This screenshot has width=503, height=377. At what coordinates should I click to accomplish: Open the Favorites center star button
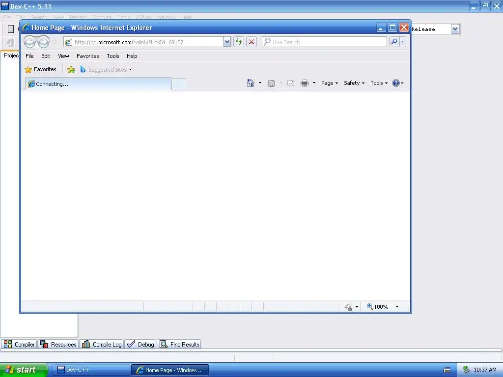coord(40,69)
